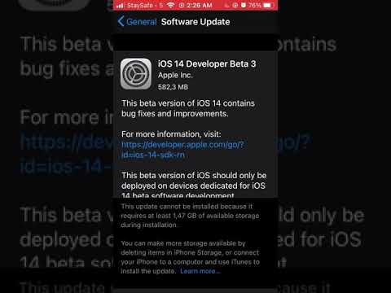Tap the StaySafe carrier label
Screen dimensions: 391x293
coord(145,5)
